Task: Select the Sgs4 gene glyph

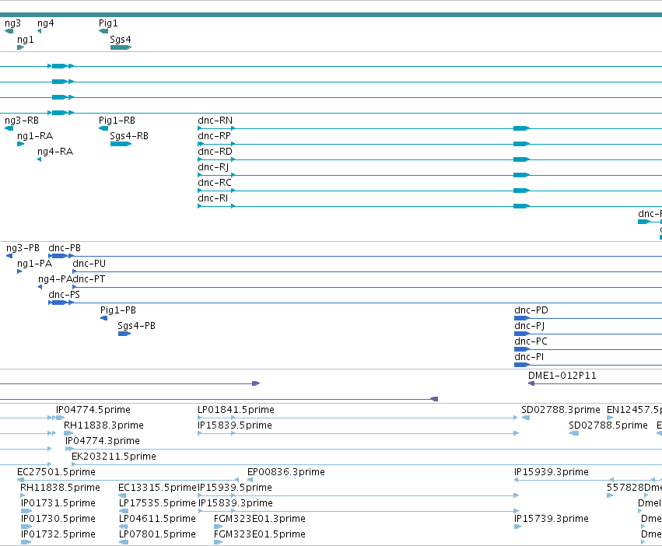Action: 121,47
